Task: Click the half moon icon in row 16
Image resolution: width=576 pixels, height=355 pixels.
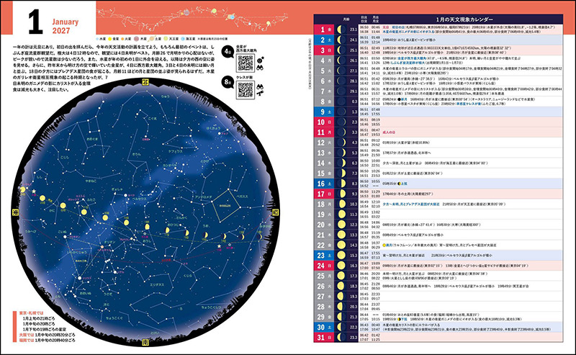Action: click(x=341, y=184)
